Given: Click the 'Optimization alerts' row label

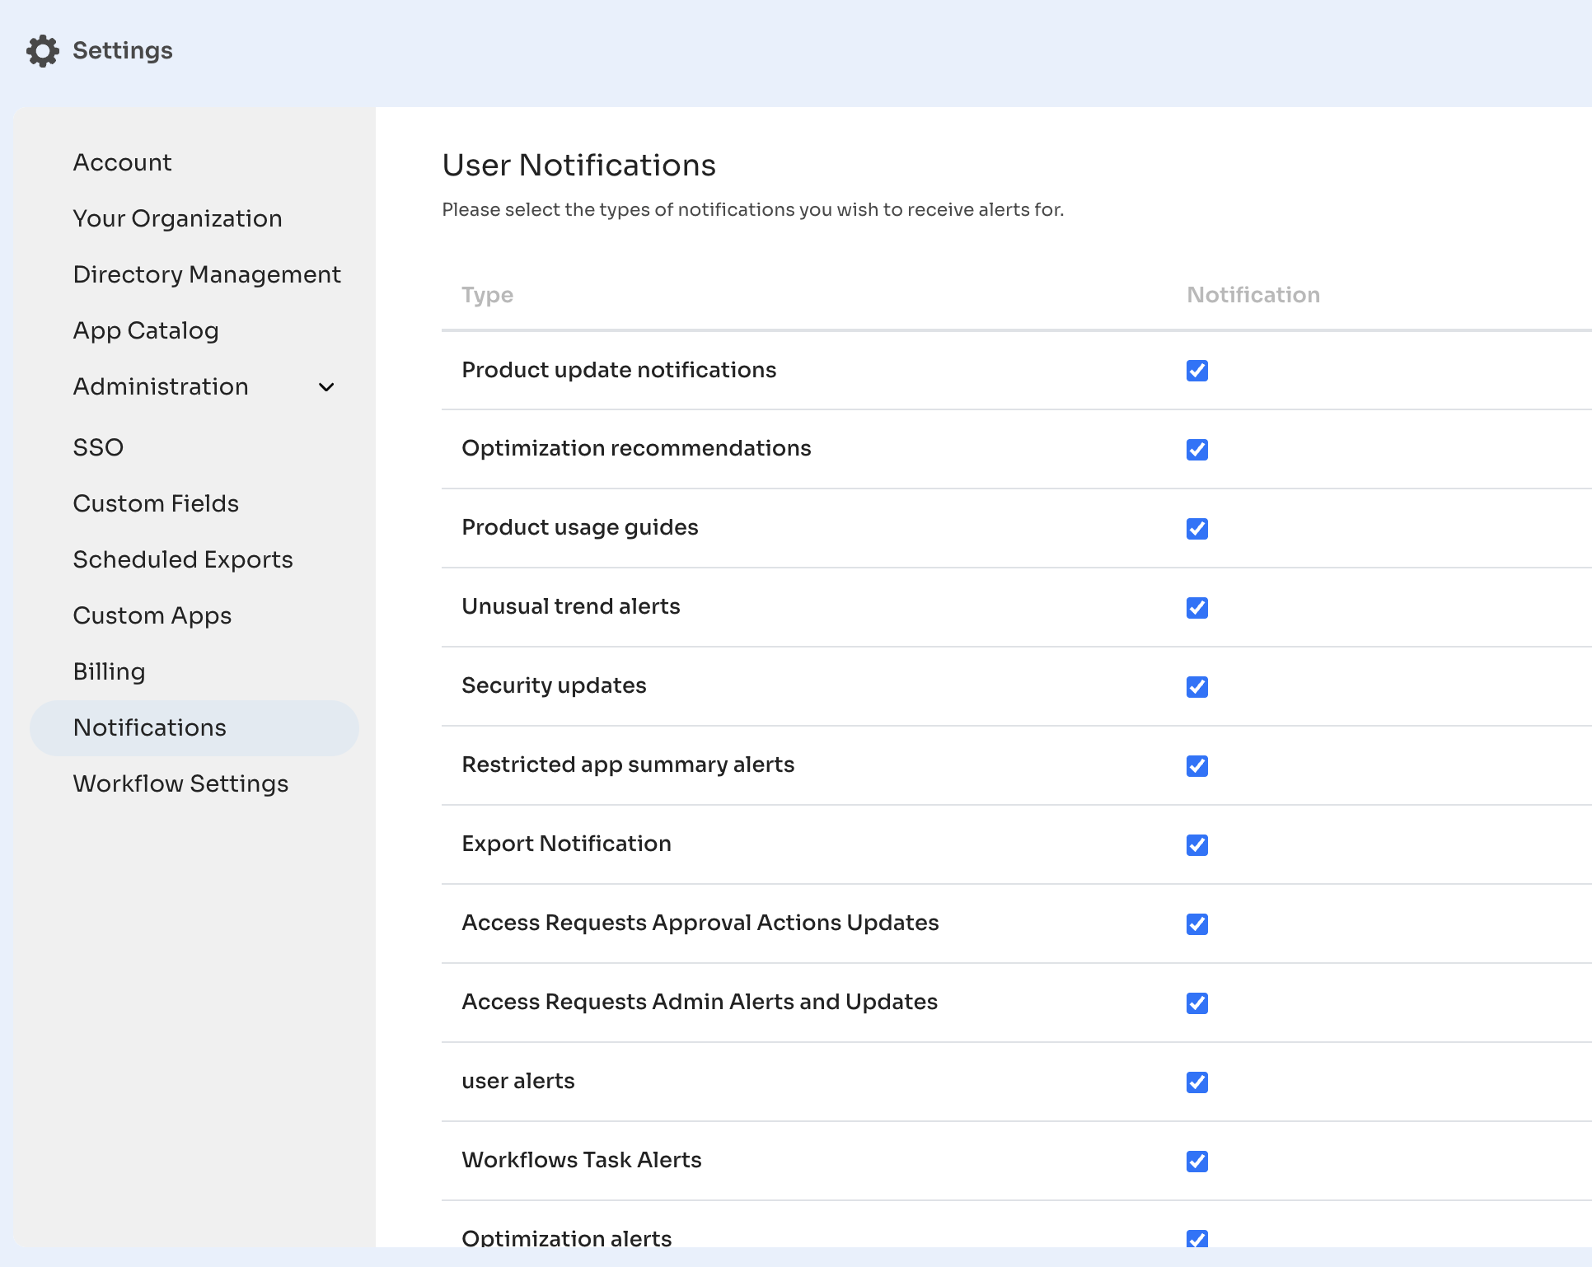Looking at the screenshot, I should pyautogui.click(x=567, y=1237).
